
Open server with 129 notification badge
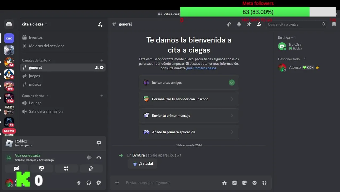(9, 86)
